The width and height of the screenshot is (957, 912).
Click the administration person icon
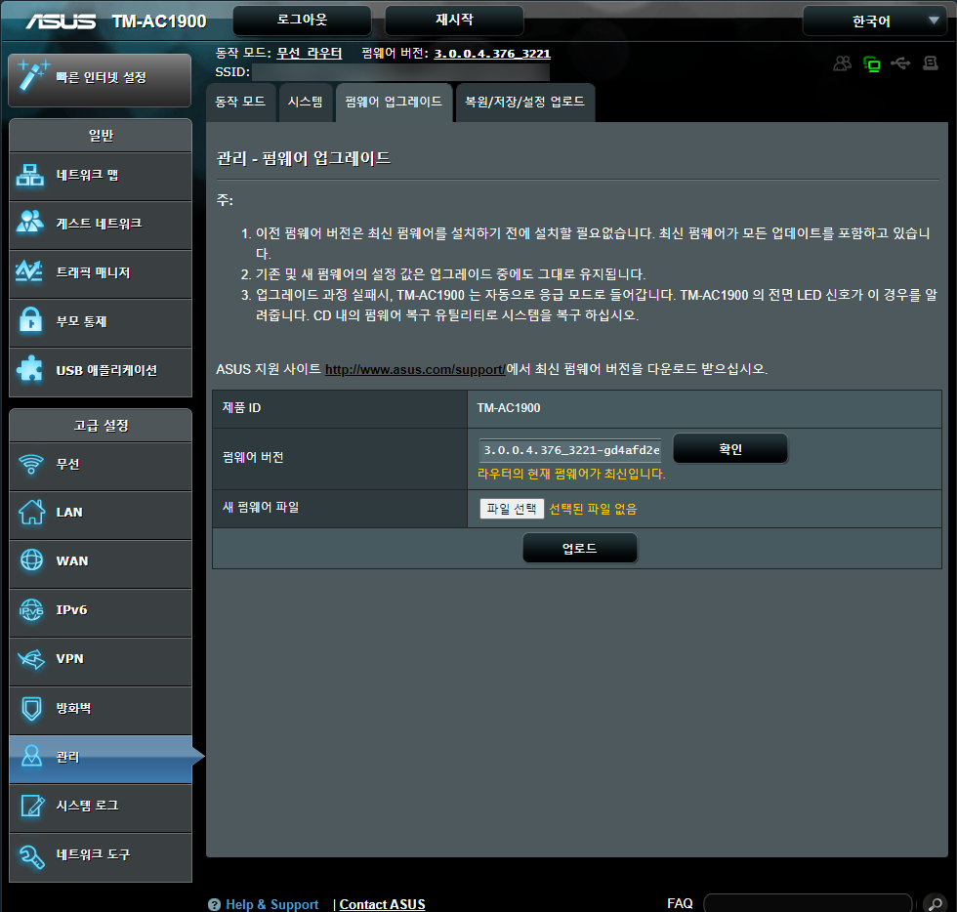point(31,757)
